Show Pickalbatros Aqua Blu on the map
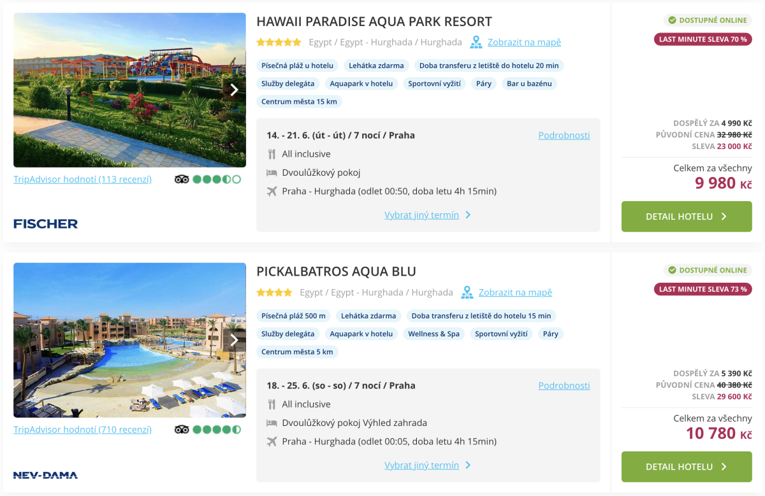The height and width of the screenshot is (496, 765). tap(515, 293)
